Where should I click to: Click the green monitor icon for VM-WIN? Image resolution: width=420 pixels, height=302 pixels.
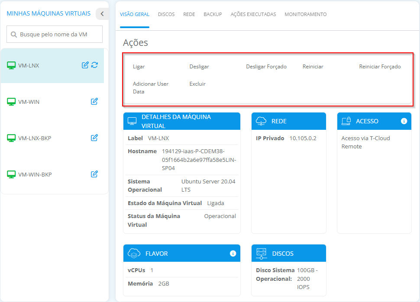pos(11,102)
